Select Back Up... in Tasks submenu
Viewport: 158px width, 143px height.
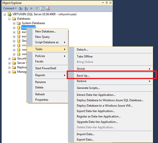(x=111, y=76)
